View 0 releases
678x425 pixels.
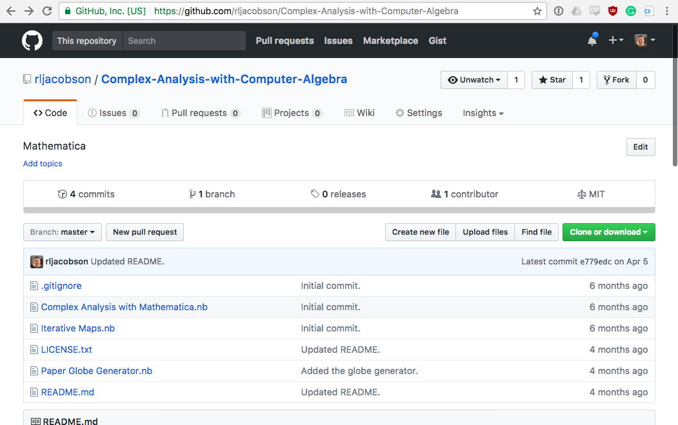click(338, 194)
